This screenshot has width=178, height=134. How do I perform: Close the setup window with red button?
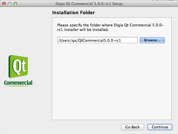[4, 4]
